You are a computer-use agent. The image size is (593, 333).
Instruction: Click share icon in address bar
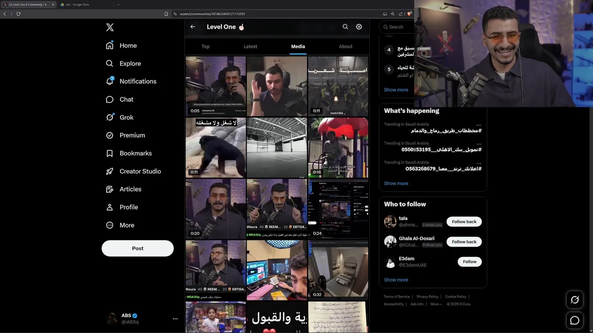pos(401,14)
